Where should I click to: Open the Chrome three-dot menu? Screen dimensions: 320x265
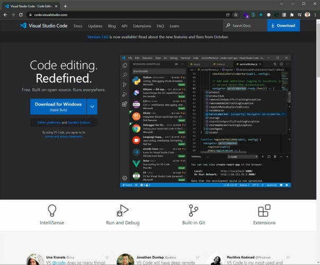coord(315,15)
